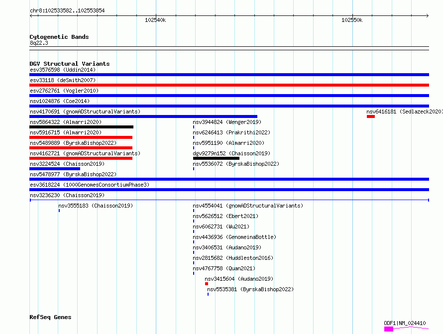This screenshot has height=334, width=443.
Task: Open the nsv5864322 (Almarri2020) black bar
Action: pos(81,127)
